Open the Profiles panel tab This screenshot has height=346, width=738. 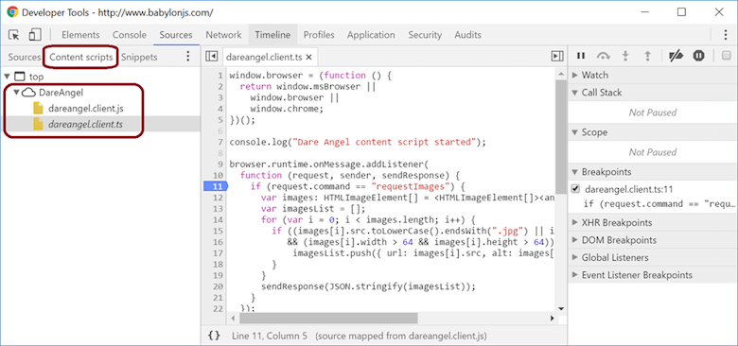click(319, 35)
